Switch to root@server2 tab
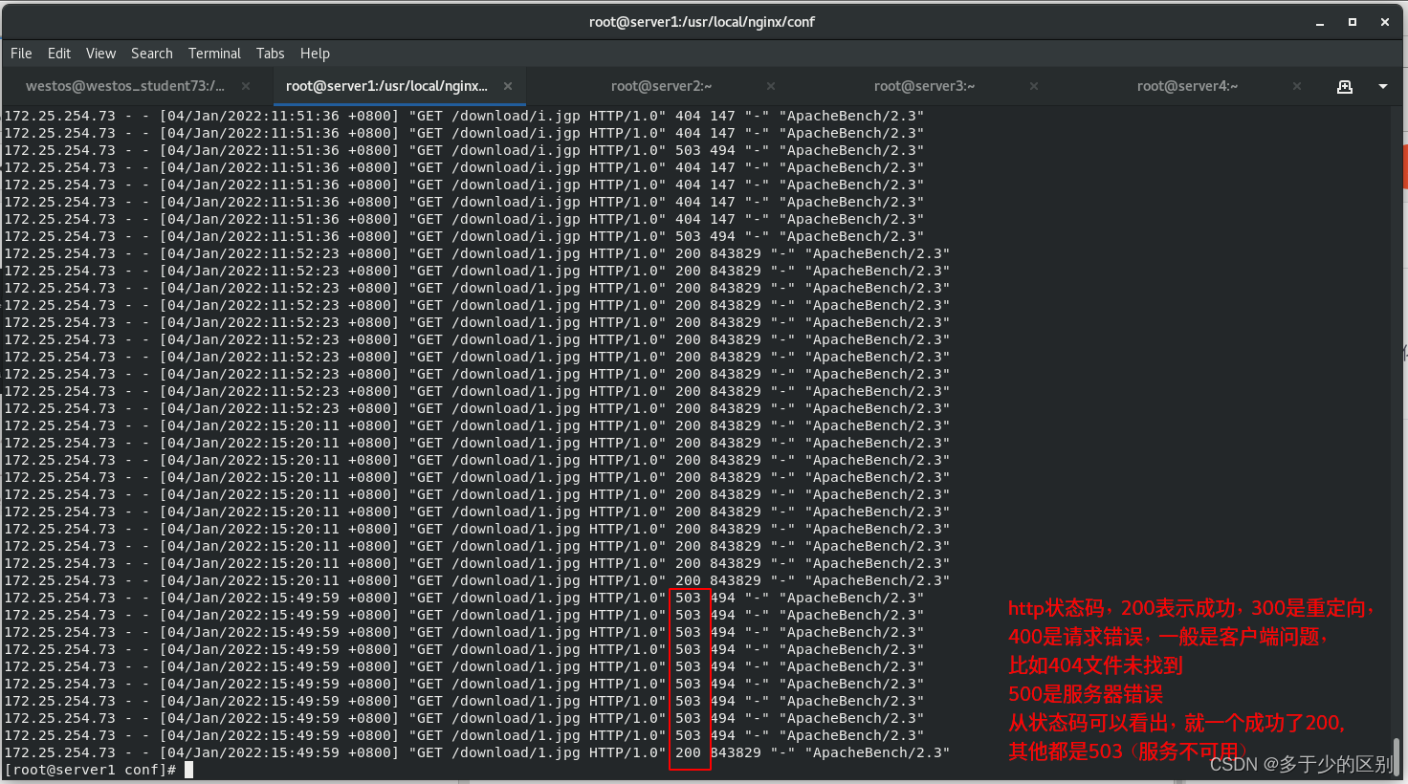The image size is (1408, 784). tap(662, 86)
